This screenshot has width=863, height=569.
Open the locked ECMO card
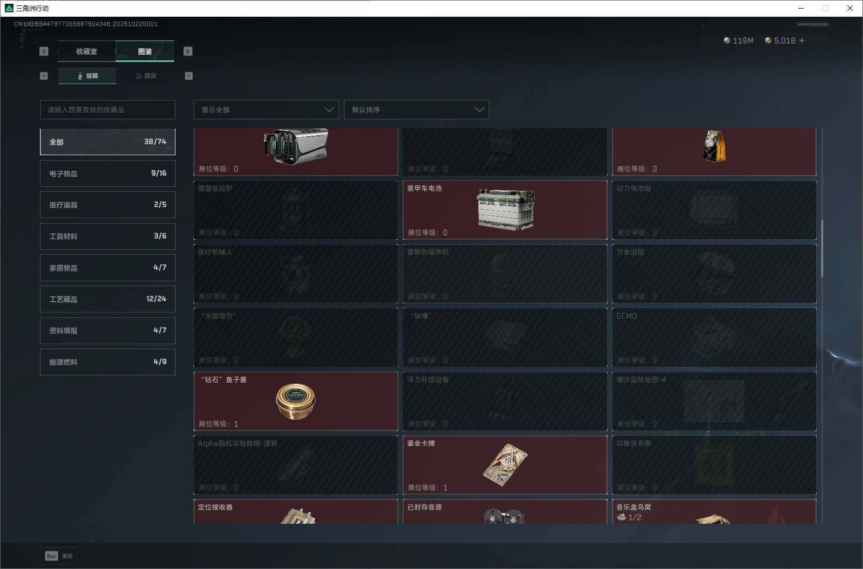click(714, 337)
